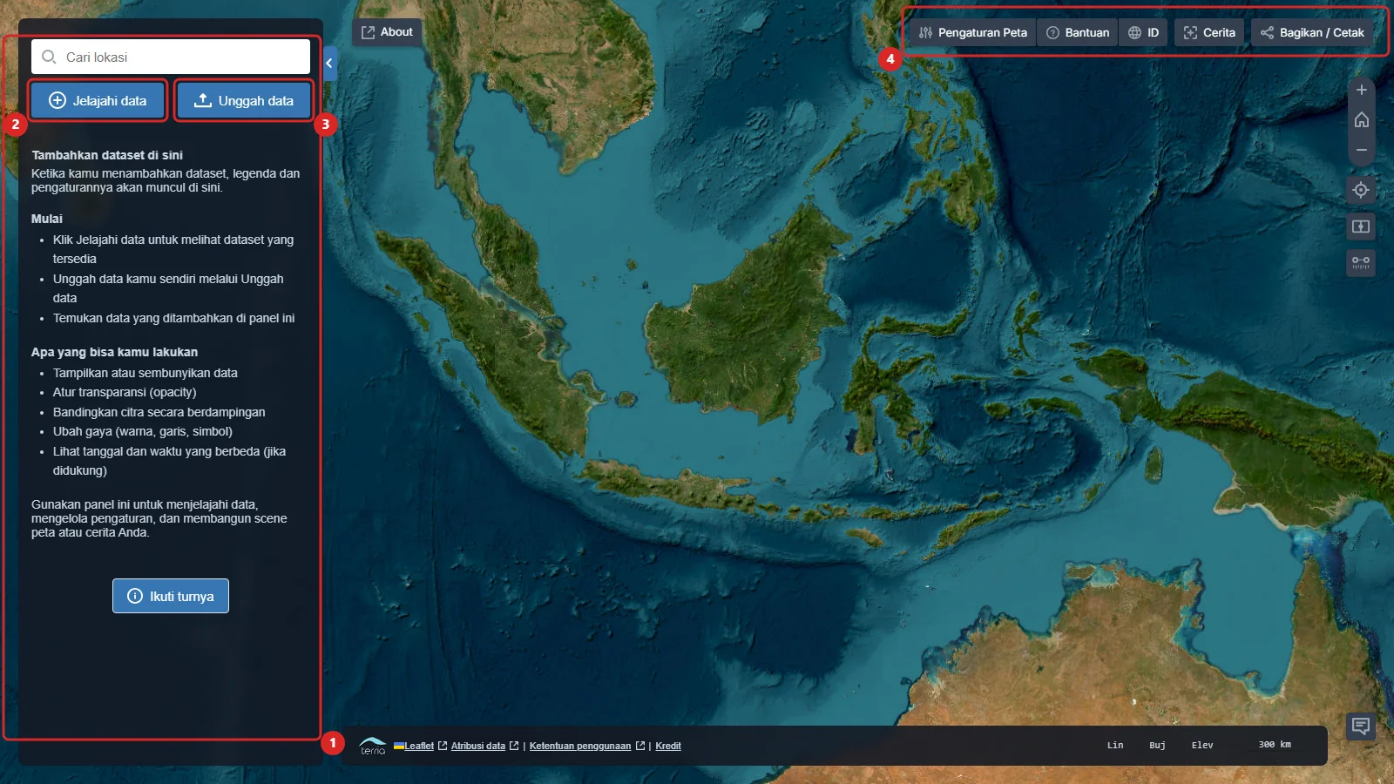Open Jelajahi data catalog
The height and width of the screenshot is (784, 1394).
click(x=98, y=100)
